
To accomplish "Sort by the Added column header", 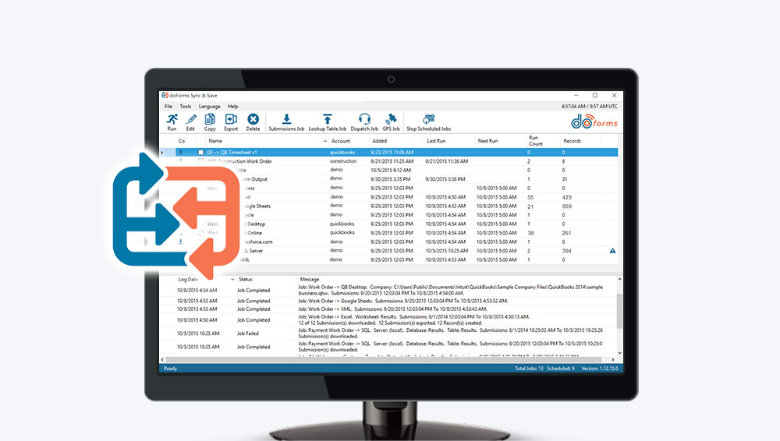I will pos(379,141).
